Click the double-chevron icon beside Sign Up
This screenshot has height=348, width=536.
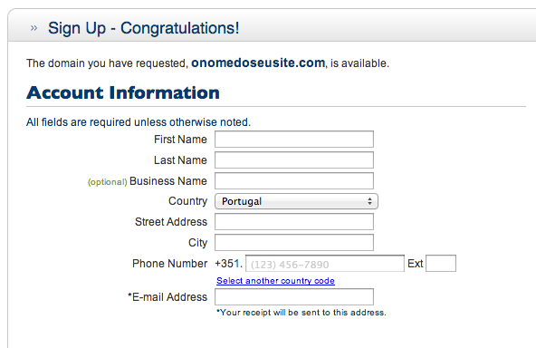[x=33, y=28]
